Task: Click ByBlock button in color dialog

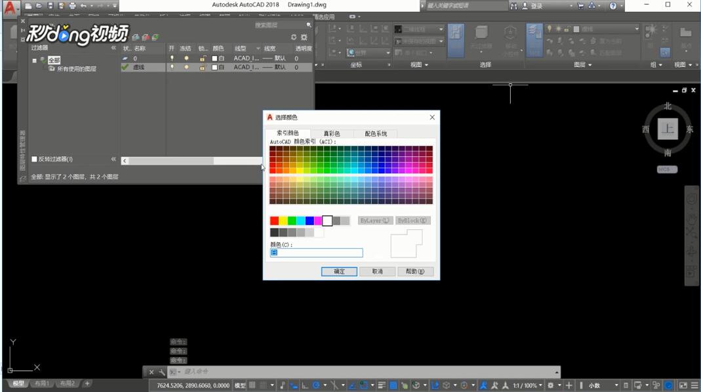Action: [x=412, y=220]
